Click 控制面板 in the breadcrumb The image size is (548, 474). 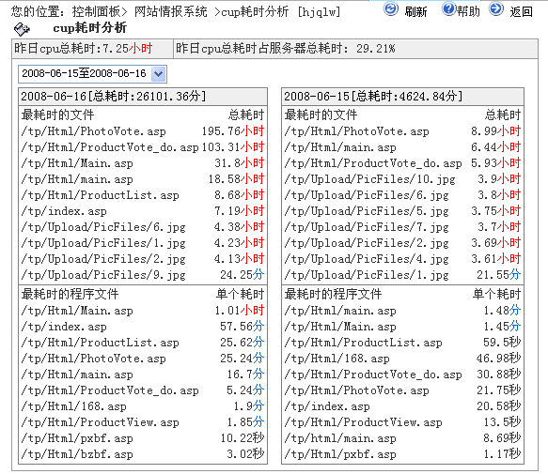[x=97, y=12]
